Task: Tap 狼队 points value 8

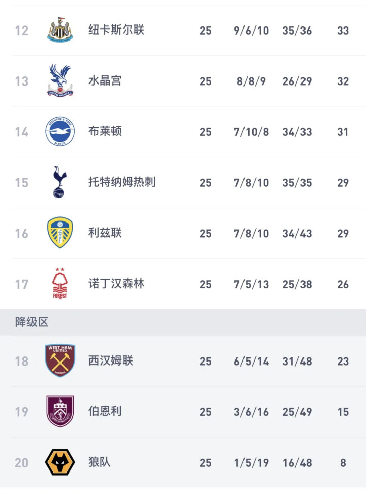Action: (x=343, y=463)
